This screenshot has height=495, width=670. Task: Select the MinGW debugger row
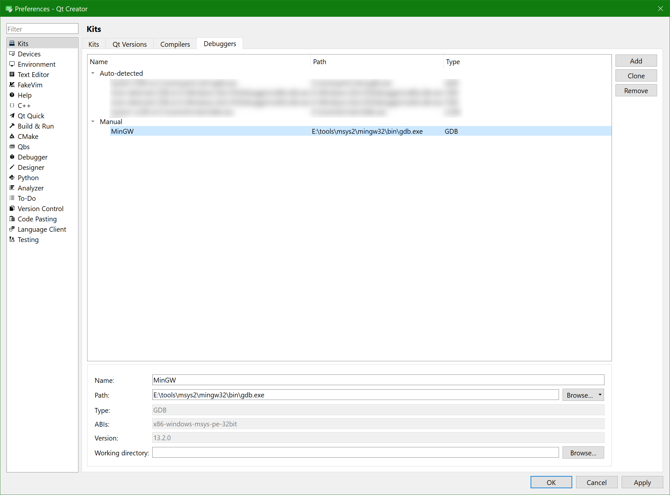point(360,131)
